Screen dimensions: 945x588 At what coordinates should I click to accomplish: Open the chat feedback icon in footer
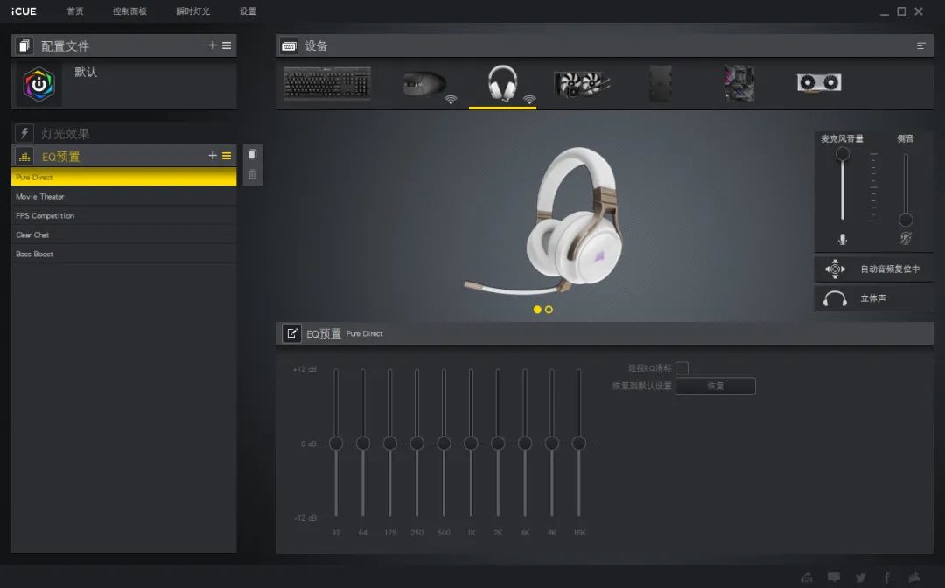coord(834,577)
